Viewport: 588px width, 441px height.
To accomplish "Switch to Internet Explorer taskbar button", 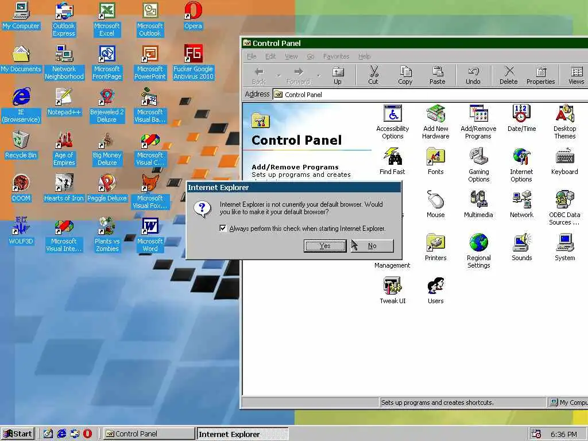I will point(243,434).
